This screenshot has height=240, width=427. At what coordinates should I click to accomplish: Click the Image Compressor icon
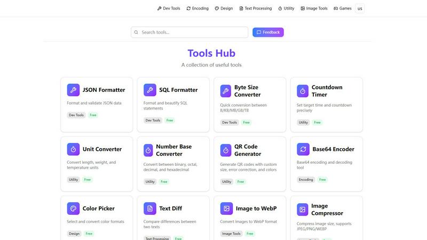[x=302, y=210]
